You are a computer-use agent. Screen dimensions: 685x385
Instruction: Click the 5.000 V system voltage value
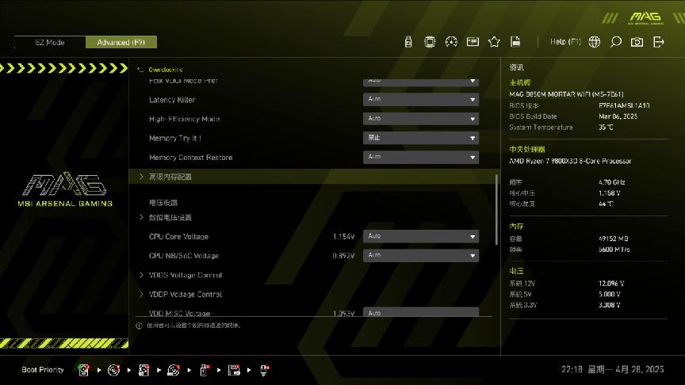pyautogui.click(x=610, y=295)
